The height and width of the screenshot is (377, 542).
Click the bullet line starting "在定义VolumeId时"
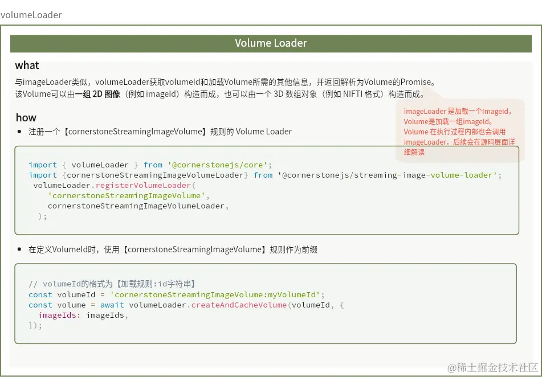[173, 250]
